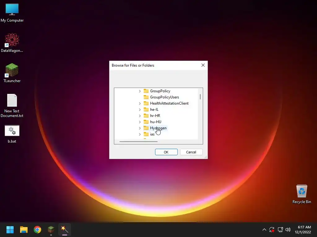Select the GroupPolicyUsers tree label
Viewport: 317px width, 237px height.
point(164,97)
